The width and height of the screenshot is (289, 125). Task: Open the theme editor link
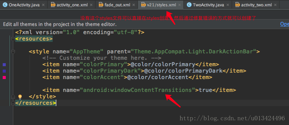pyautogui.click(x=285, y=24)
